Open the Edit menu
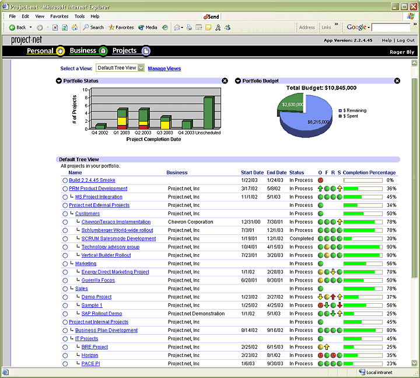Image resolution: width=420 pixels, height=378 pixels. coord(26,16)
